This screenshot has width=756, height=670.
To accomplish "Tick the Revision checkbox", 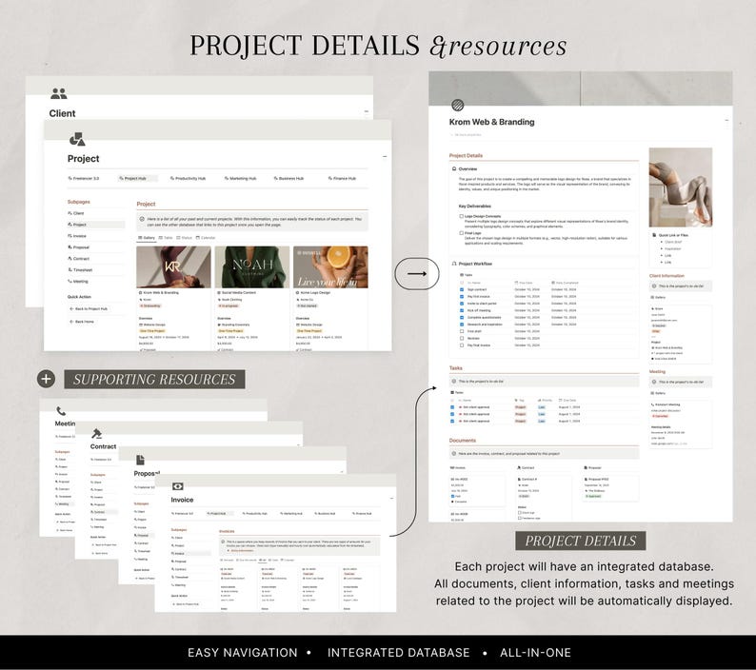I will coord(462,339).
